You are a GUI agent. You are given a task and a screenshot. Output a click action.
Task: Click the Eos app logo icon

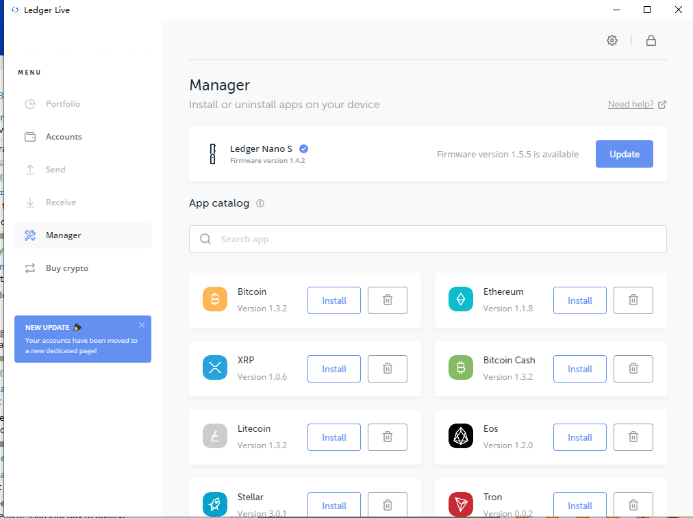click(x=461, y=436)
